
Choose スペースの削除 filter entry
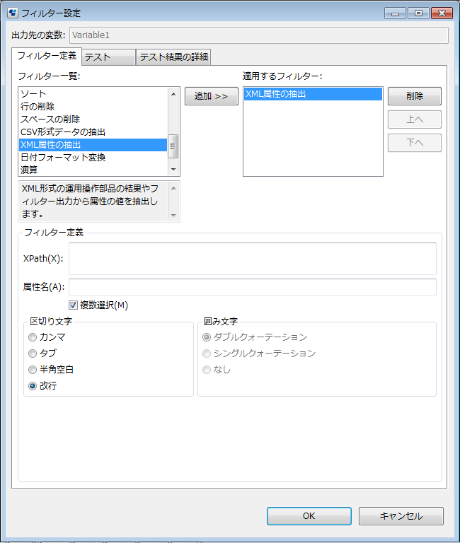(93, 119)
